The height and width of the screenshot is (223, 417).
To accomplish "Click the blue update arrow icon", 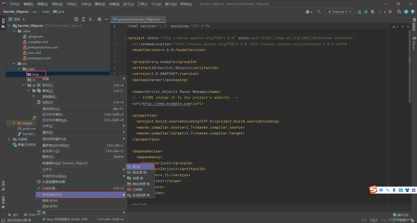I will point(406,12).
